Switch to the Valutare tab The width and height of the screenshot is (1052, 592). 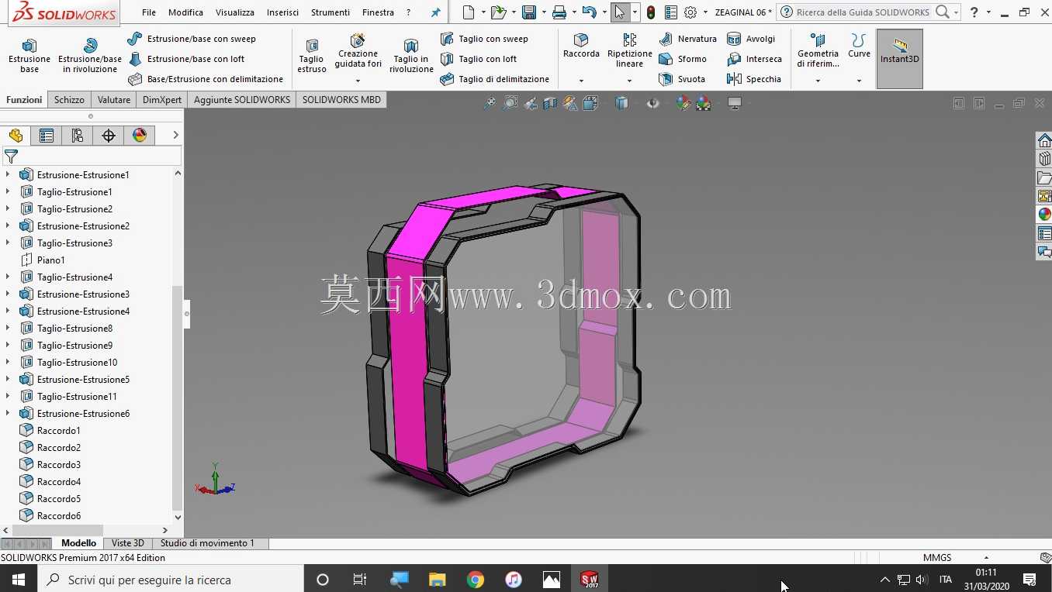pos(114,99)
